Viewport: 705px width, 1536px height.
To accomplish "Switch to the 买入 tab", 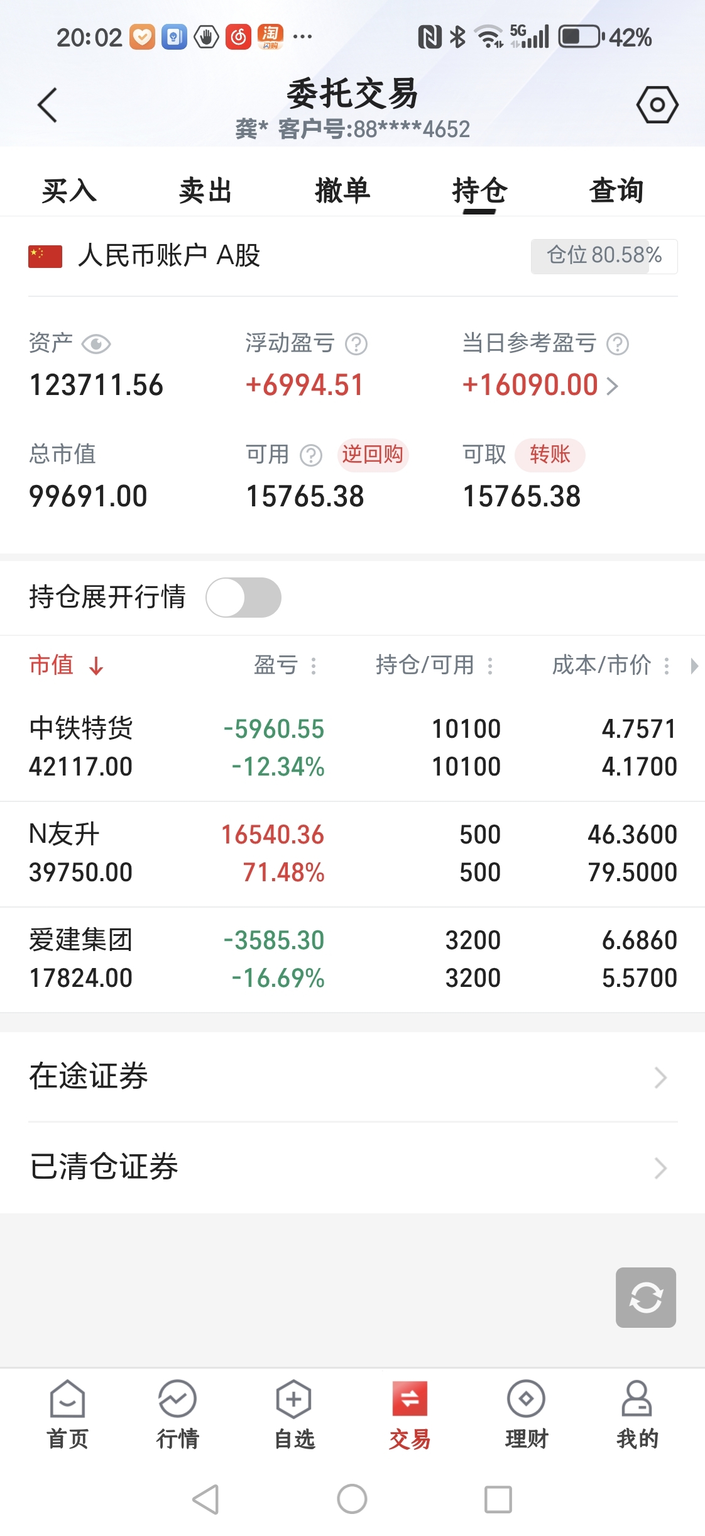I will click(69, 190).
